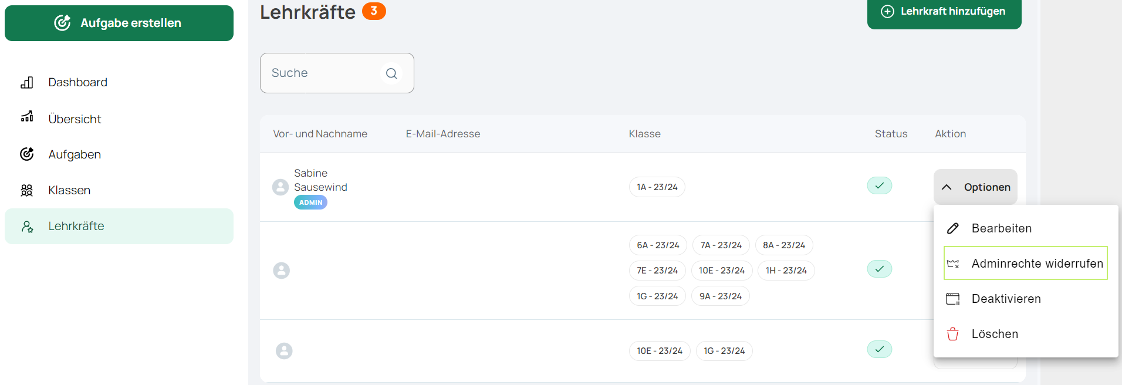Toggle status checkmark for Sabine Sausewind
The image size is (1122, 385).
click(x=880, y=185)
